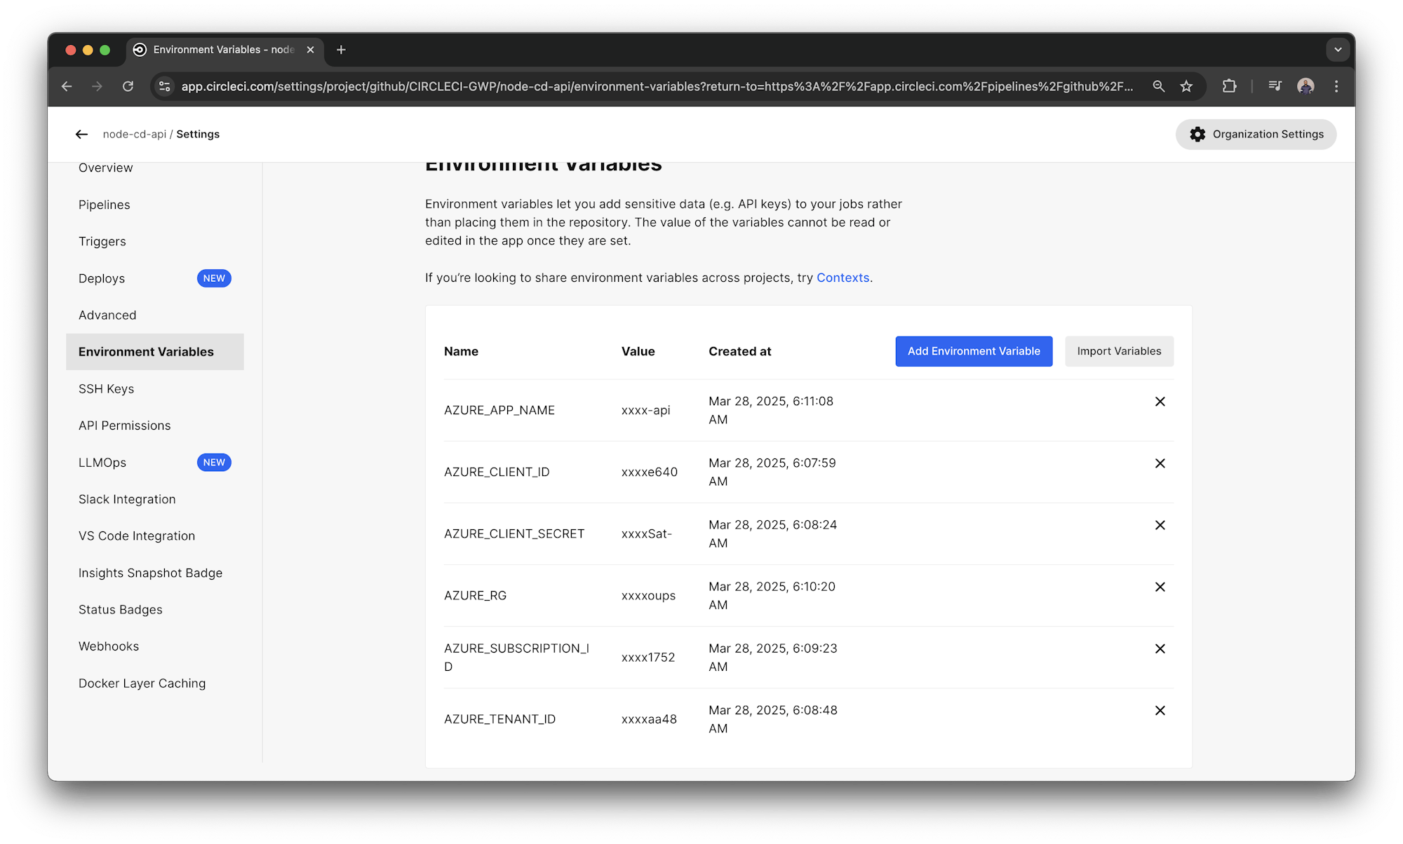Click the profile avatar in the toolbar
This screenshot has height=844, width=1403.
pos(1305,86)
